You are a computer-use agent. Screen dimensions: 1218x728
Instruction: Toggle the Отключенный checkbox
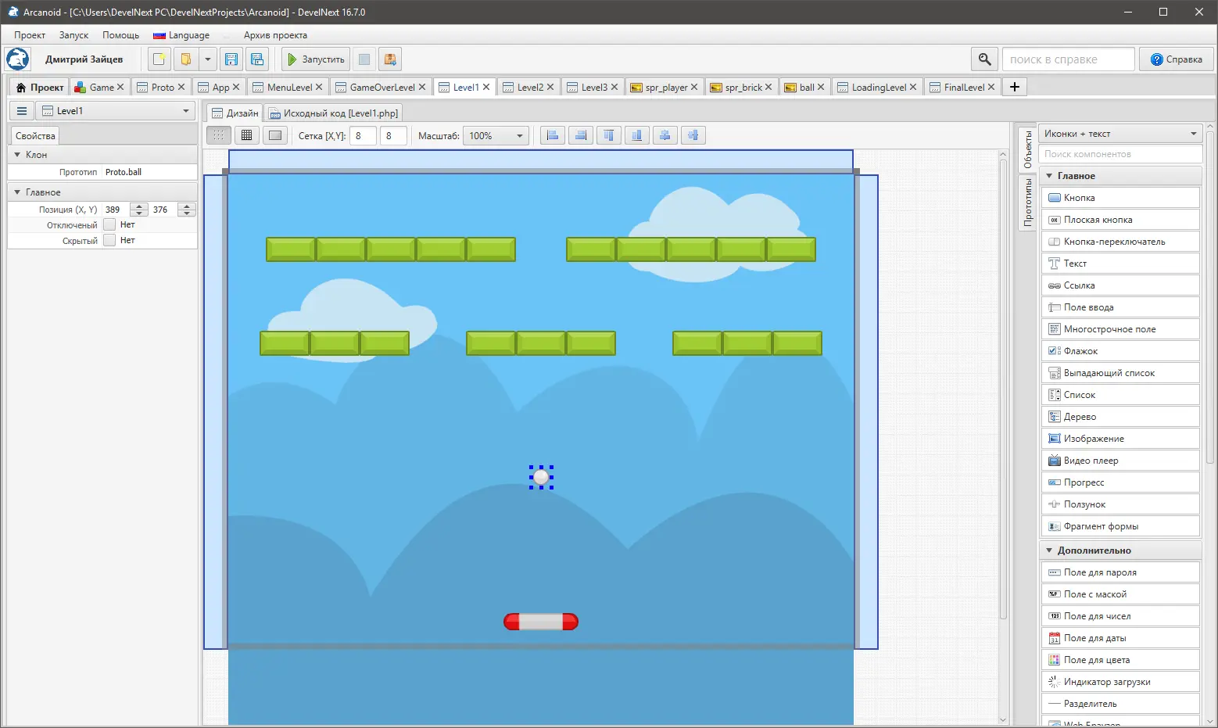[109, 225]
